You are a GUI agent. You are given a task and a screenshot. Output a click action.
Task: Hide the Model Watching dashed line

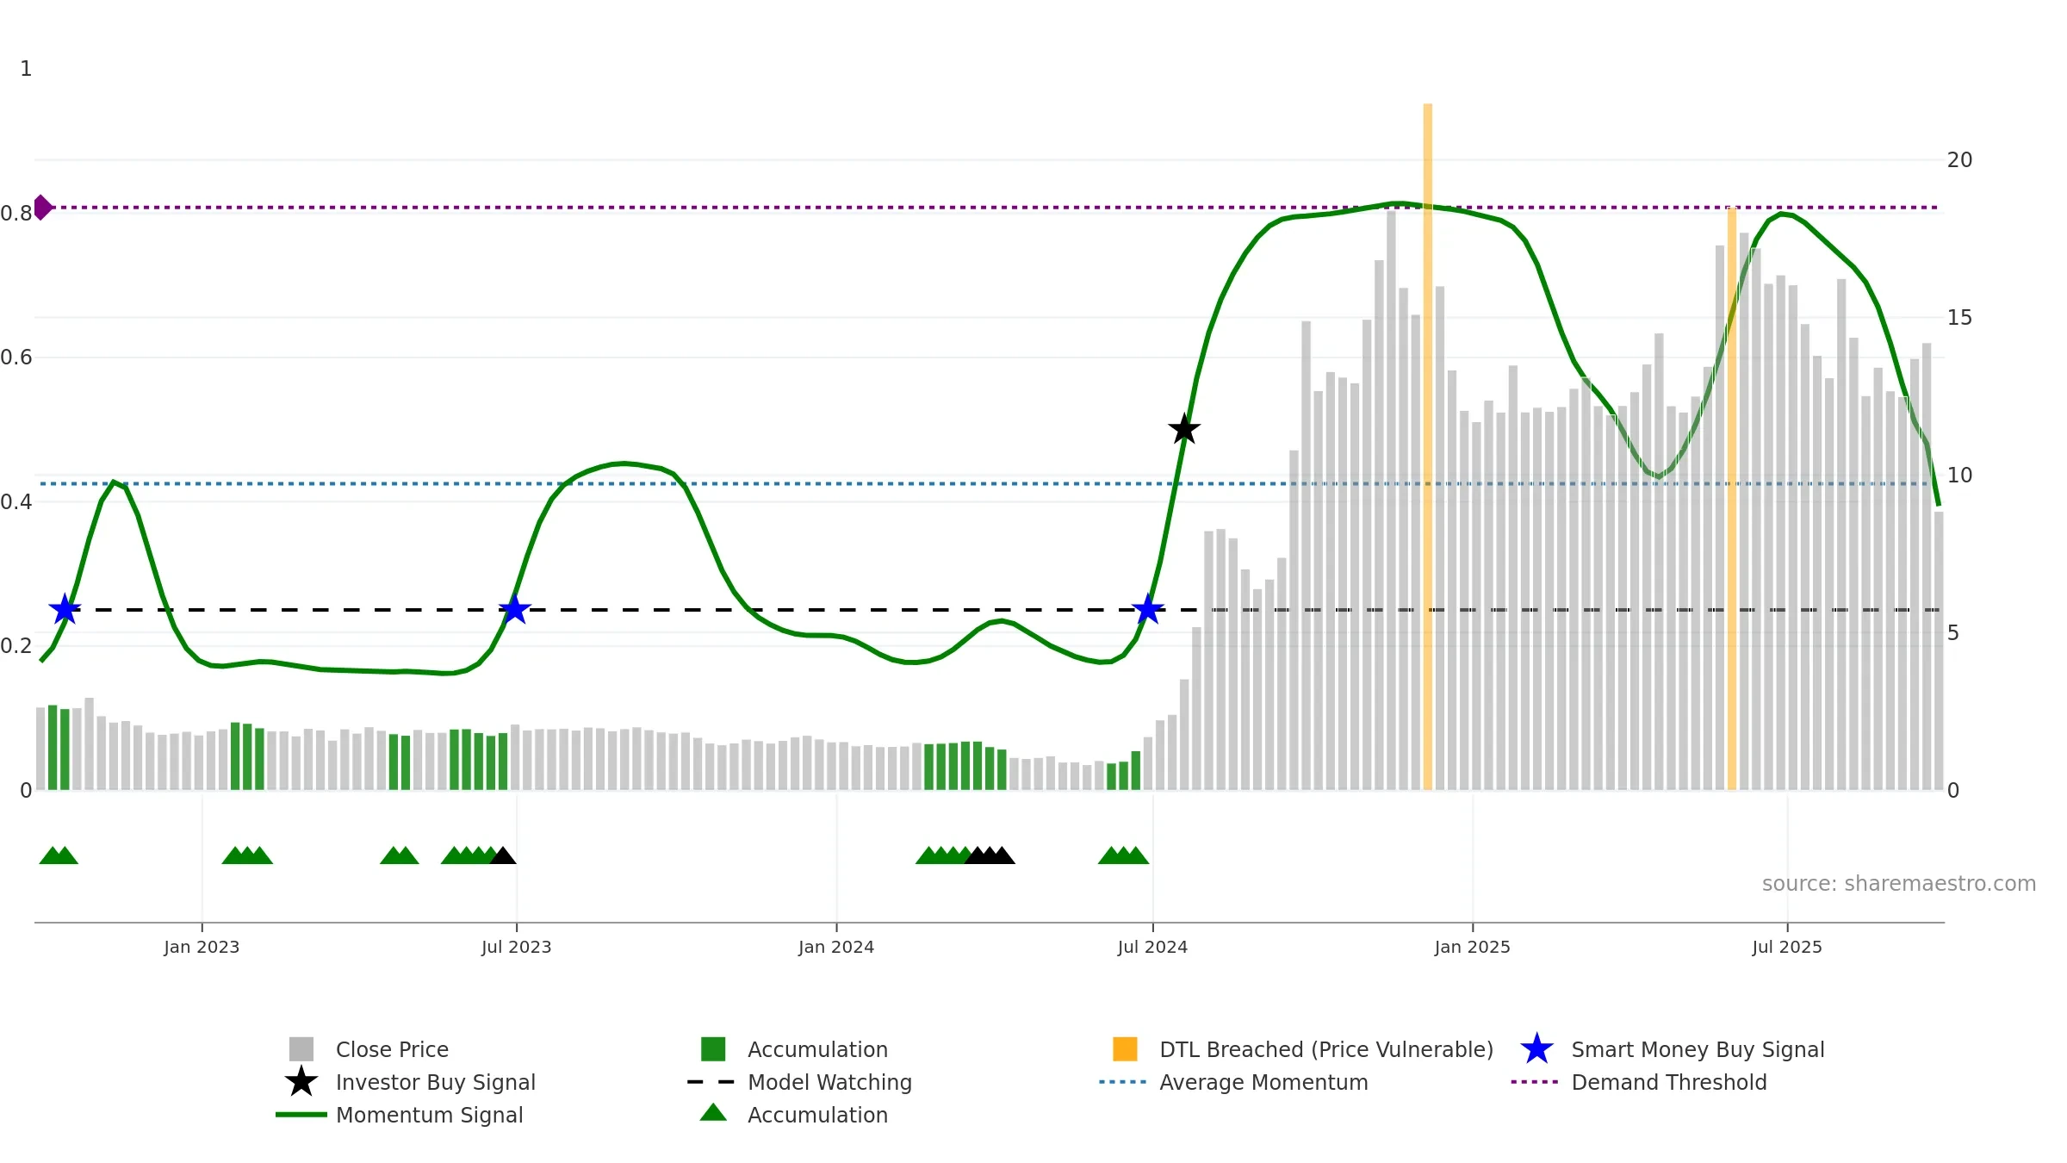829,1082
